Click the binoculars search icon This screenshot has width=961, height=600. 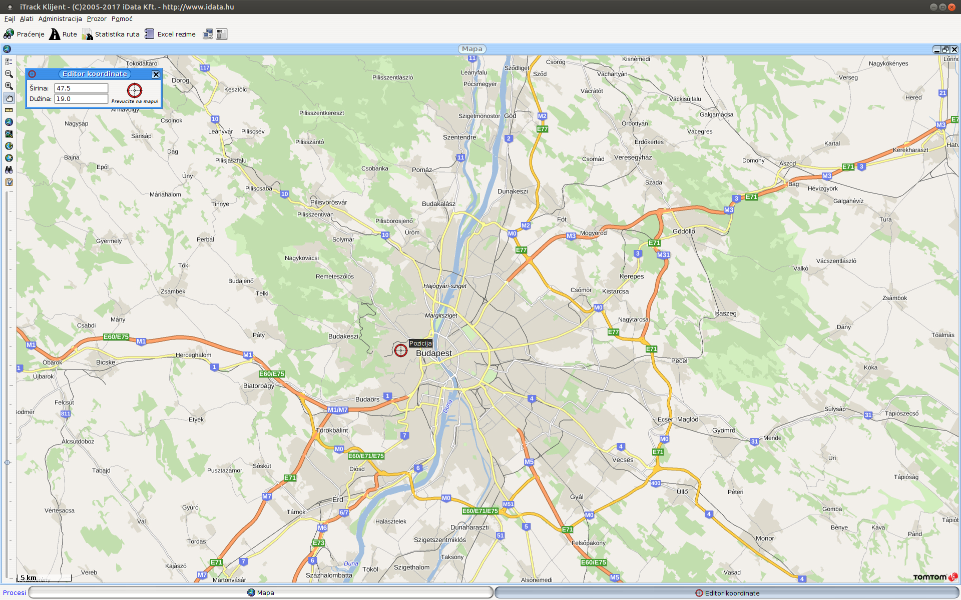pos(9,170)
